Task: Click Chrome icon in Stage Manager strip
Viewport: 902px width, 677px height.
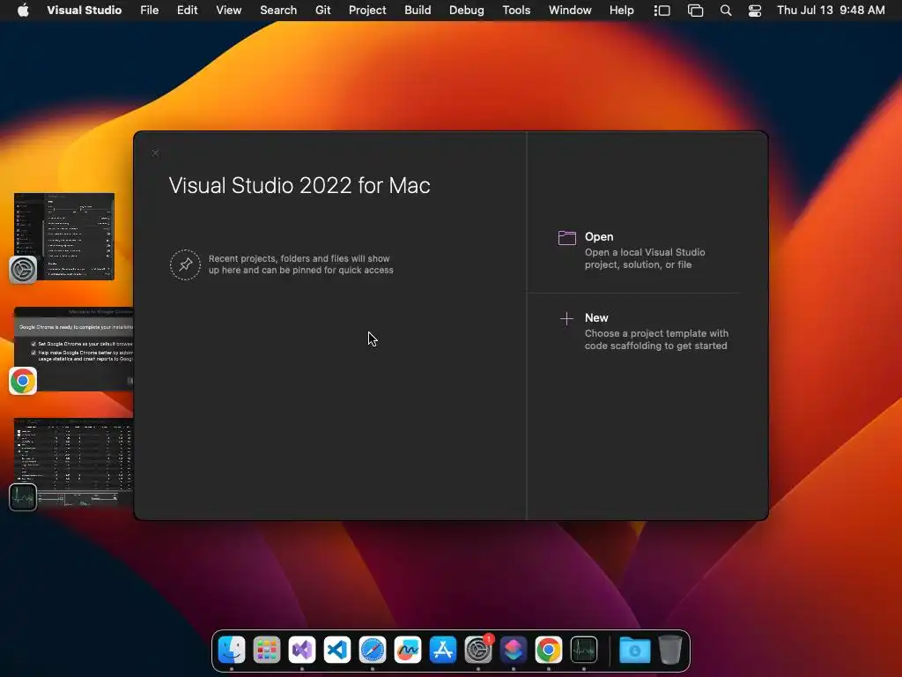Action: tap(23, 381)
